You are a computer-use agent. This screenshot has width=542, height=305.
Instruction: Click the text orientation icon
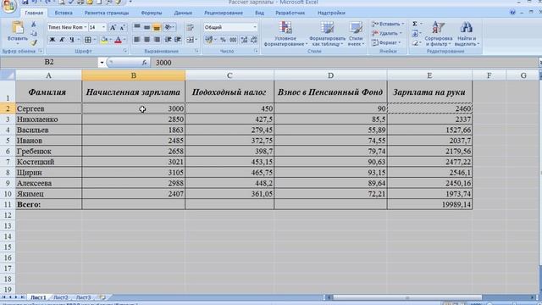[x=168, y=27]
